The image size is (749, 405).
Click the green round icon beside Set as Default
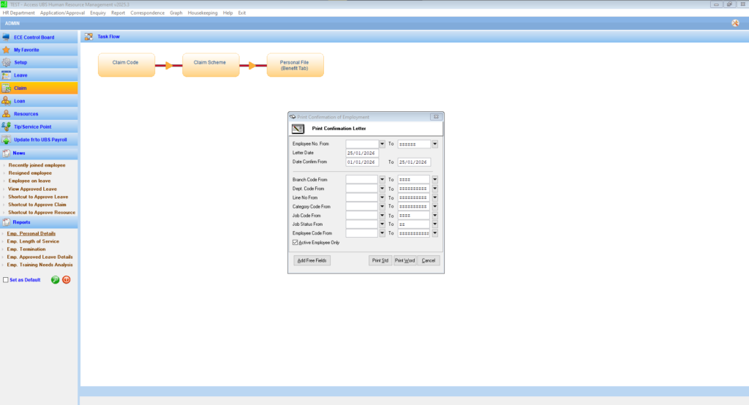[55, 279]
